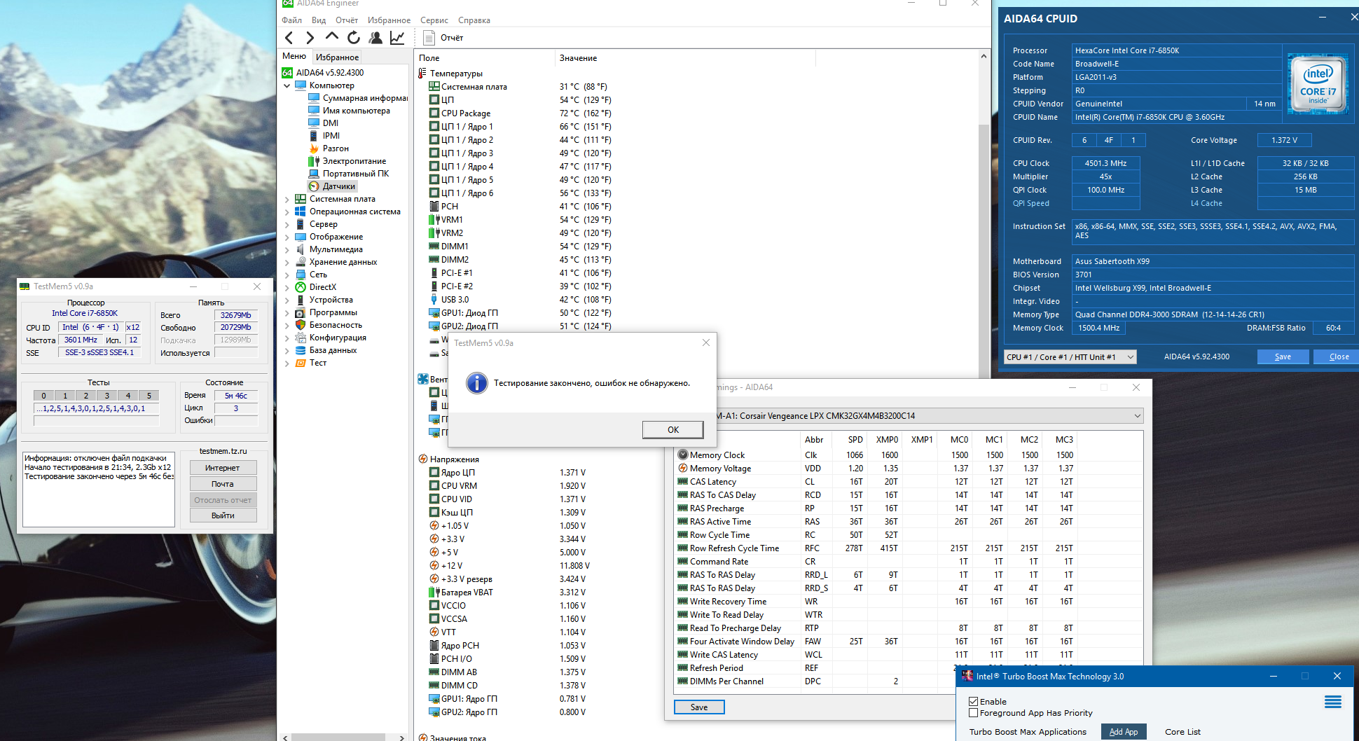Click Add App in Turbo Boost

coord(1124,731)
